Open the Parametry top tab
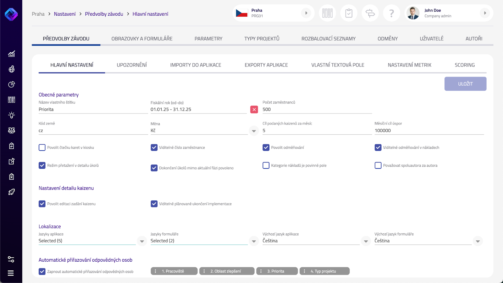This screenshot has height=283, width=503. coord(208,39)
